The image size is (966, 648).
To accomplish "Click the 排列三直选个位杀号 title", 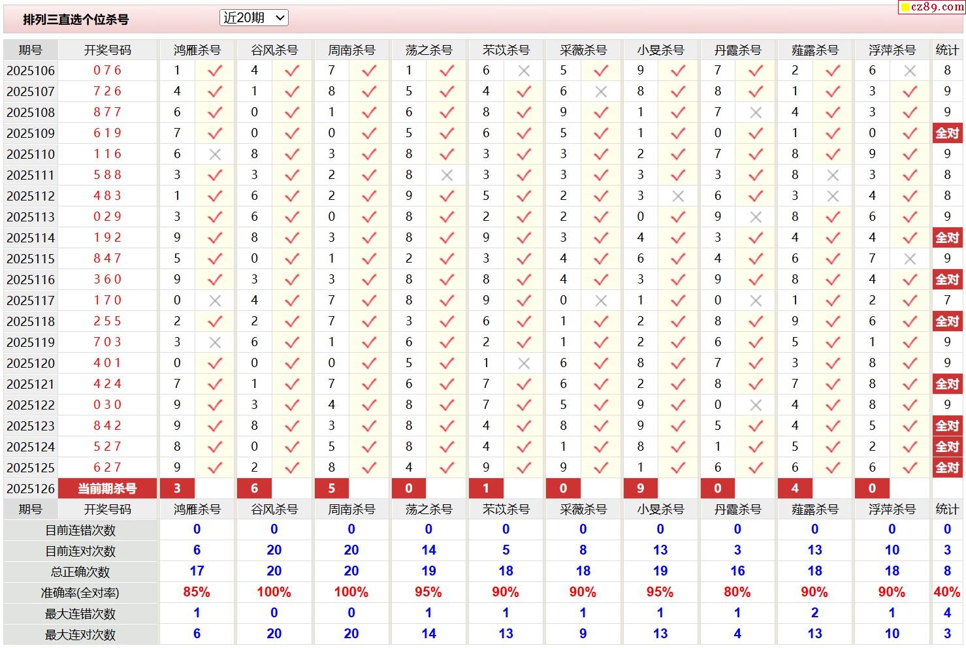I will coord(76,20).
